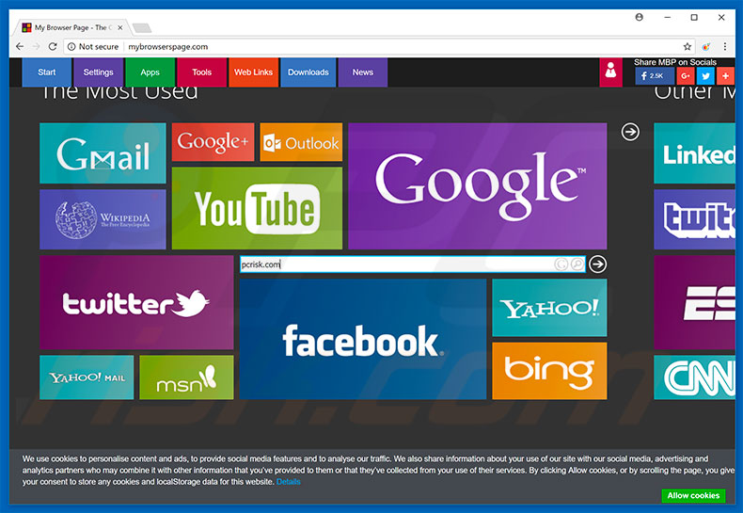
Task: Click the search go arrow button
Action: tap(598, 265)
